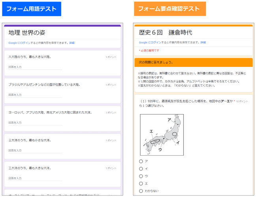Click the 必須の質問です notice
Image resolution: width=256 pixels, height=198 pixels.
(x=149, y=51)
